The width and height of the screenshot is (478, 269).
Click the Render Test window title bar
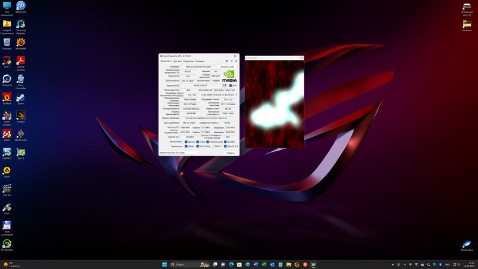(x=274, y=57)
